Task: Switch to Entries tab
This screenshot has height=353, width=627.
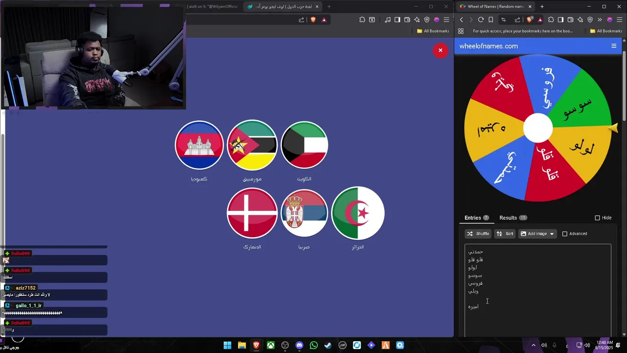Action: click(x=477, y=218)
